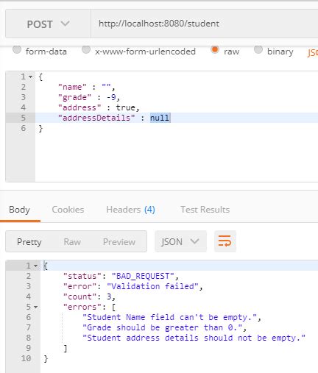Click the "Student Name field can't be empty." message
The height and width of the screenshot is (373, 318).
(x=170, y=317)
